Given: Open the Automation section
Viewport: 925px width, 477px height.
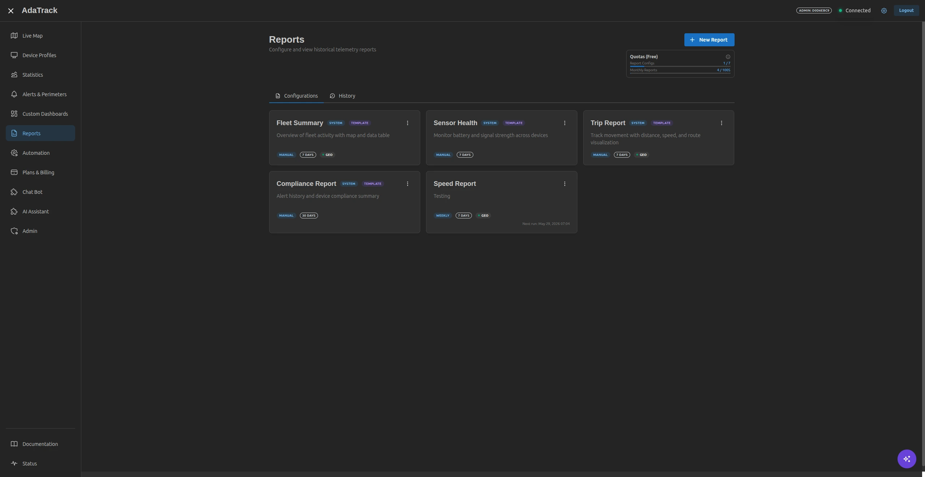Looking at the screenshot, I should [40, 153].
